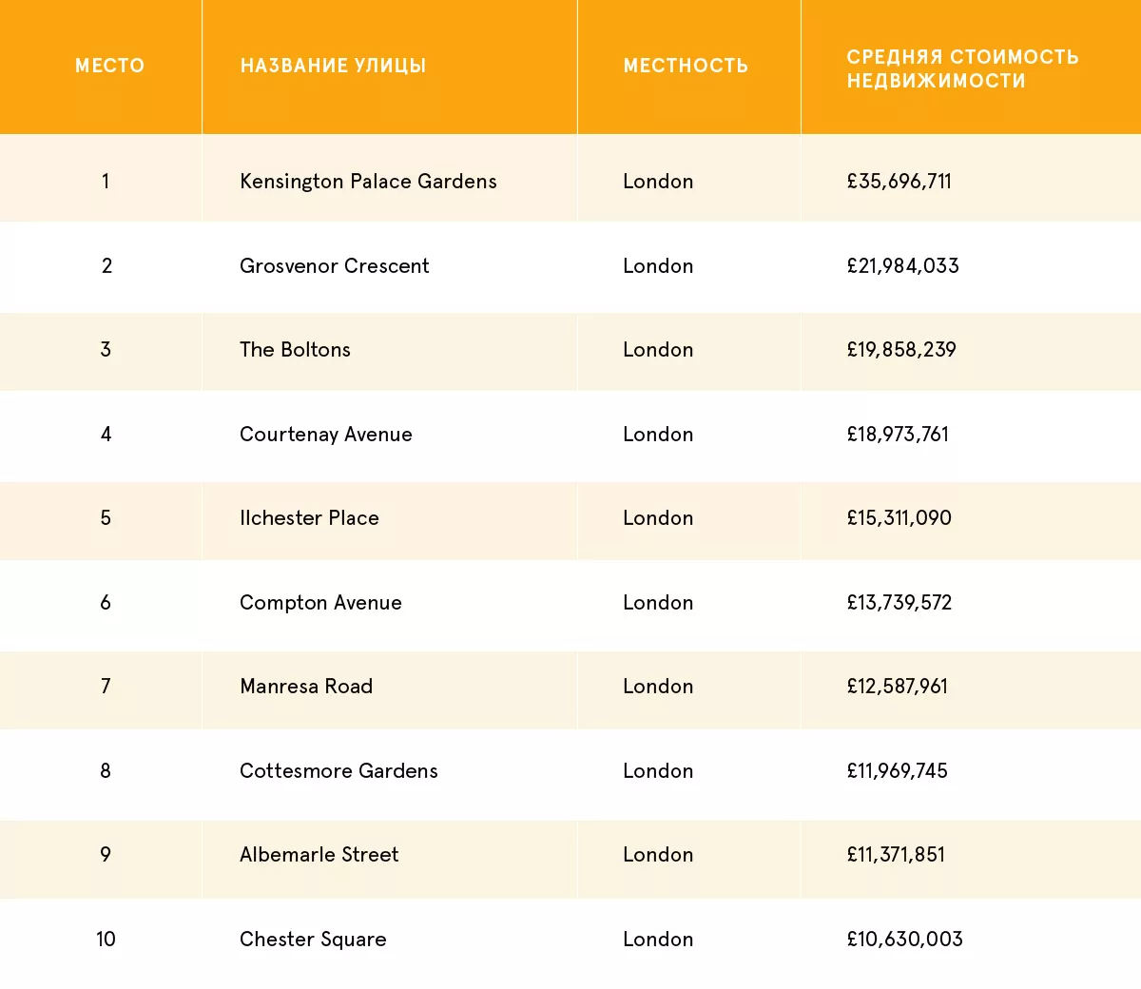The height and width of the screenshot is (989, 1141).
Task: Click the МЕСТНОСТЬ column header
Action: coord(686,66)
